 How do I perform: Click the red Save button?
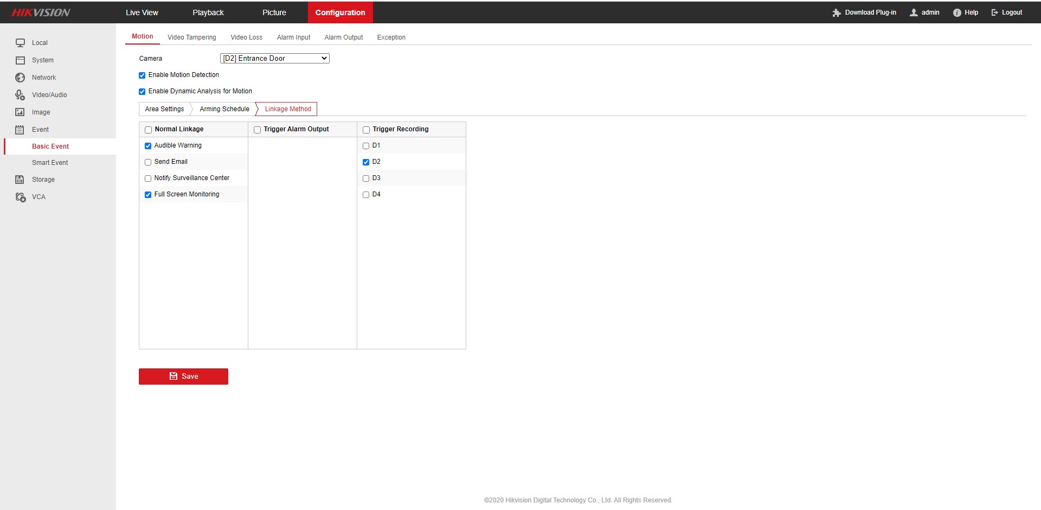click(x=183, y=377)
